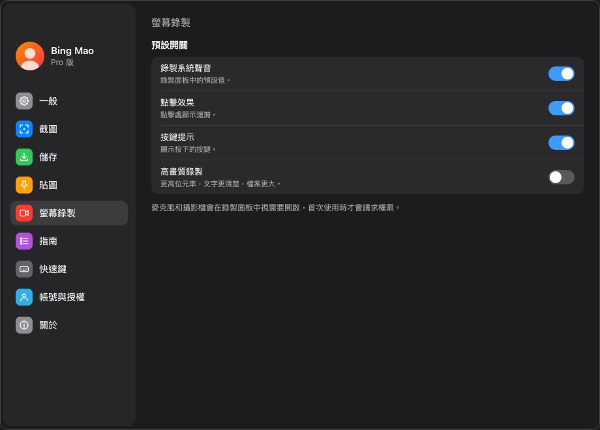This screenshot has height=430, width=600.
Task: Click the Pro 版 label
Action: [63, 63]
